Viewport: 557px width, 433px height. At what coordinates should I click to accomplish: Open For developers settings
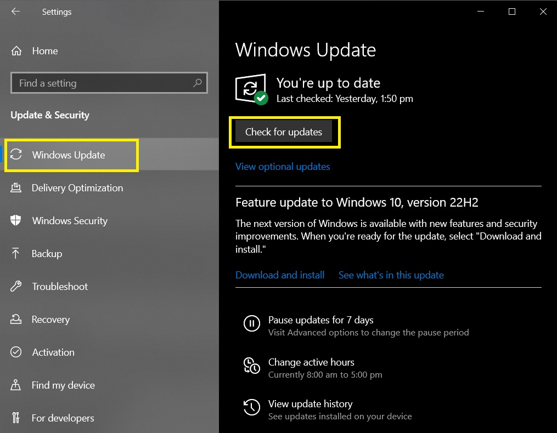click(x=109, y=418)
